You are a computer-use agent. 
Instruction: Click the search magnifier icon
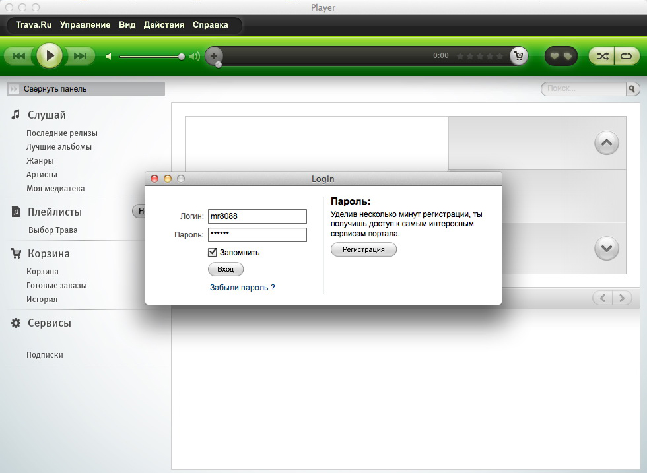(632, 88)
